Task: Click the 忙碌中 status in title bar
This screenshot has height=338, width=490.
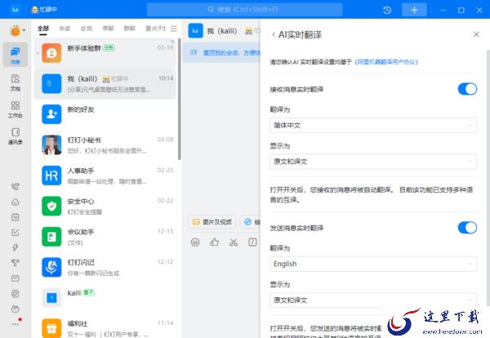Action: click(x=44, y=10)
